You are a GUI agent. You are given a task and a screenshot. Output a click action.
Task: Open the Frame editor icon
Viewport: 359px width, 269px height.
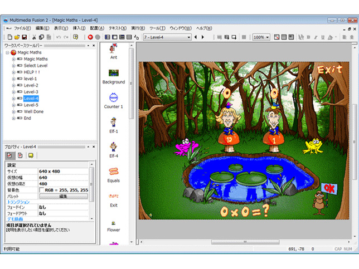[x=114, y=37]
